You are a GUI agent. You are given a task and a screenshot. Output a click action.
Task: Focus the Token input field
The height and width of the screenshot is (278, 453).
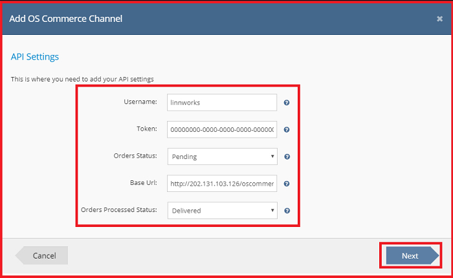pos(221,129)
